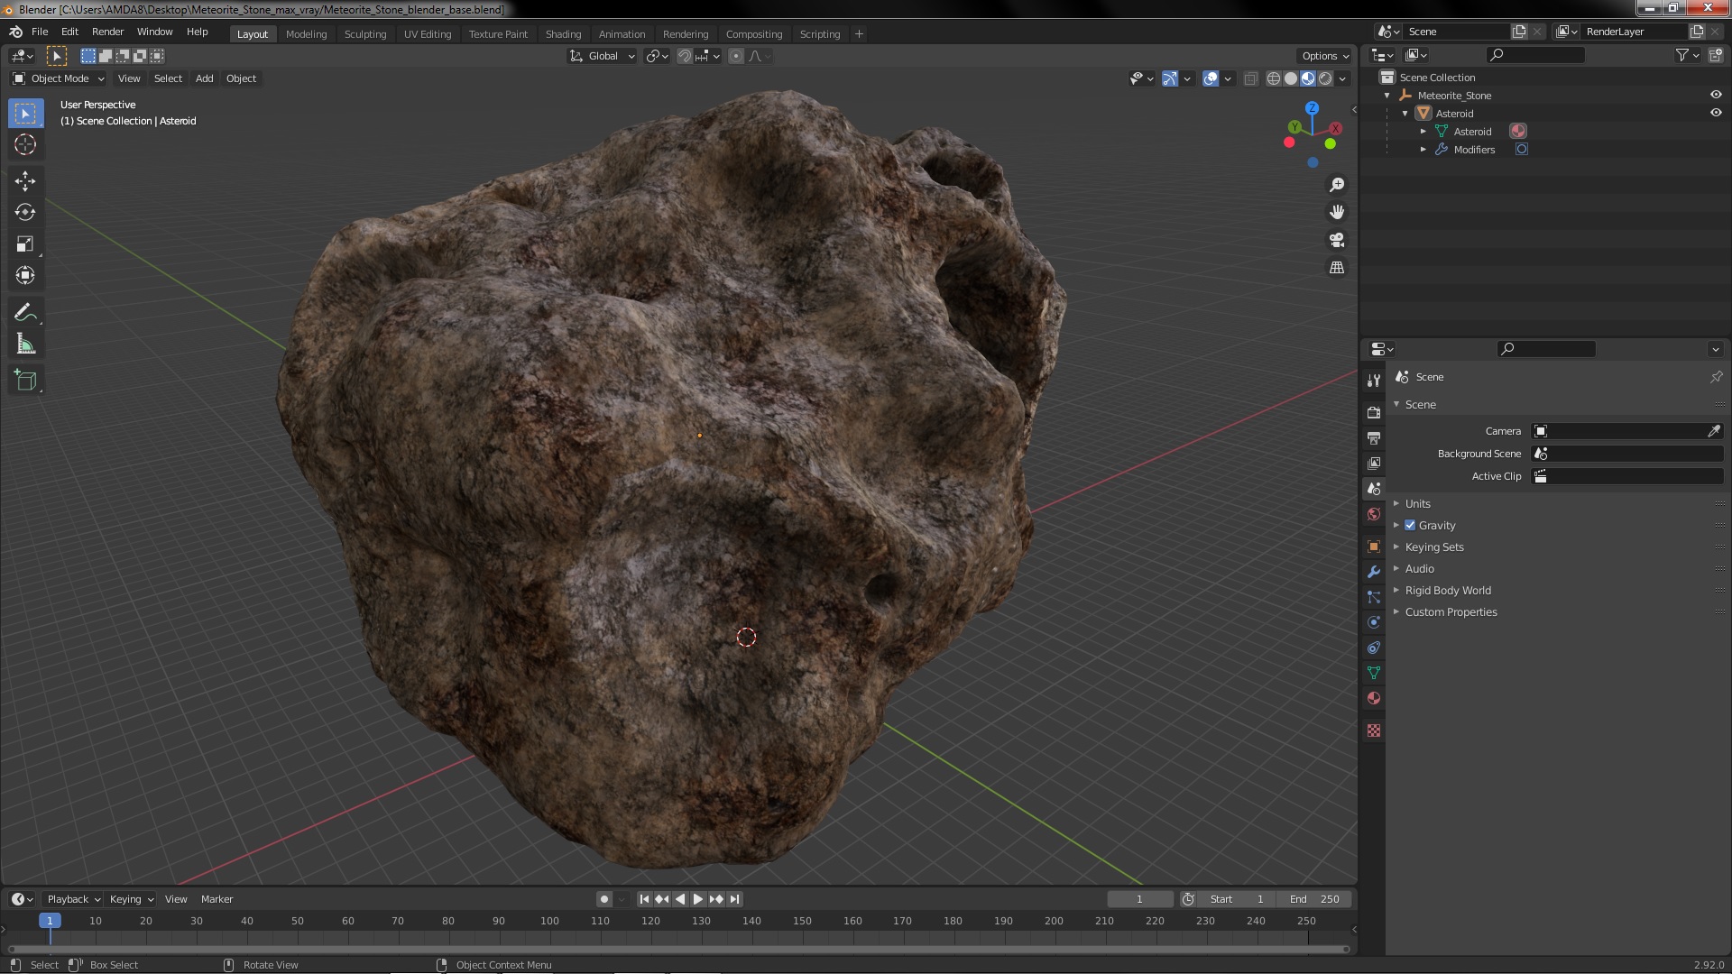Screen dimensions: 1732x974
Task: Open Object properties tab
Action: pyautogui.click(x=1374, y=547)
